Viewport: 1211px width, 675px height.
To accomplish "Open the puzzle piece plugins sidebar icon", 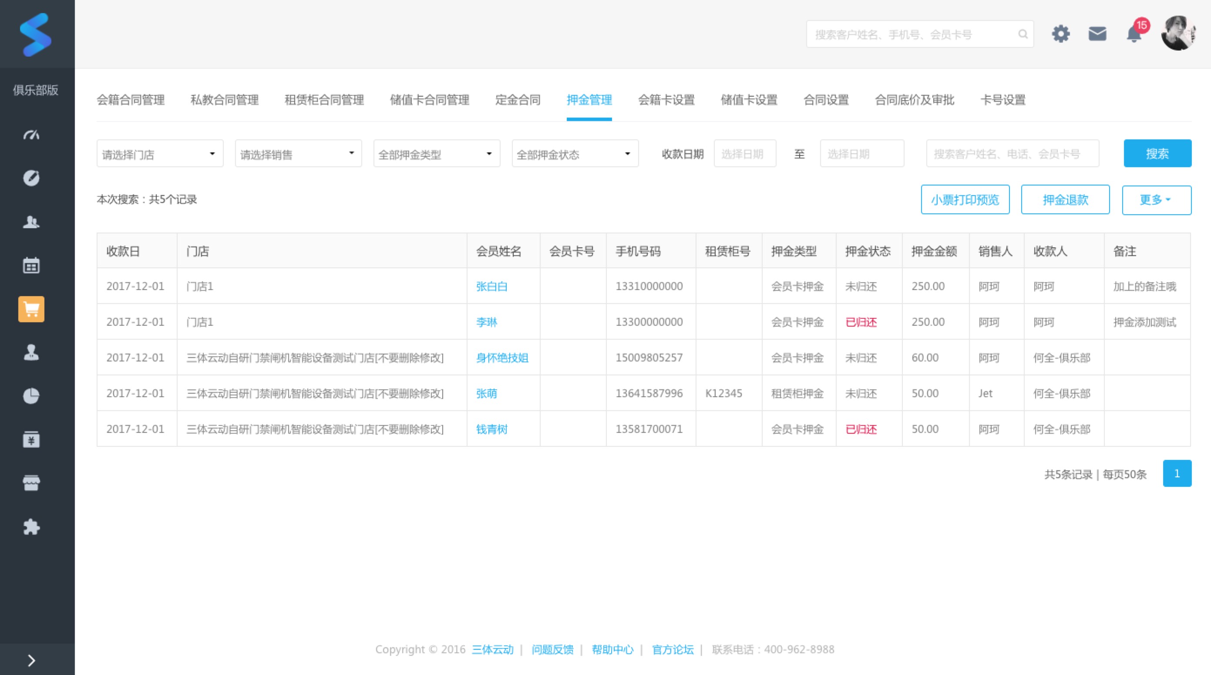I will pos(31,527).
